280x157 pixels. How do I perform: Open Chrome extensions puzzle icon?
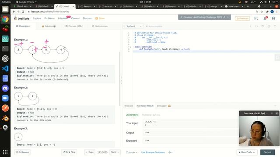pyautogui.click(x=267, y=12)
